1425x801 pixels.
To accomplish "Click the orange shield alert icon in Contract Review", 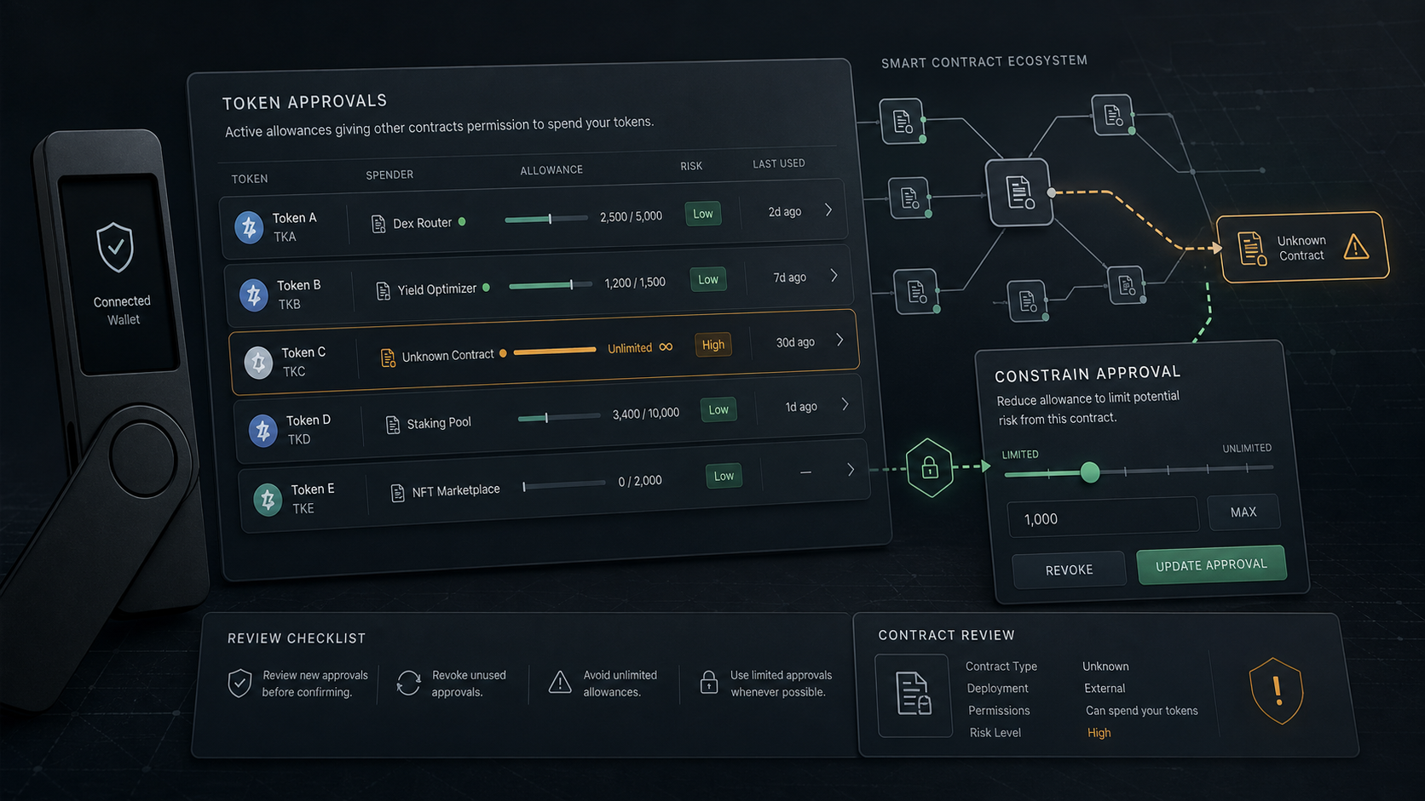I will [x=1276, y=691].
